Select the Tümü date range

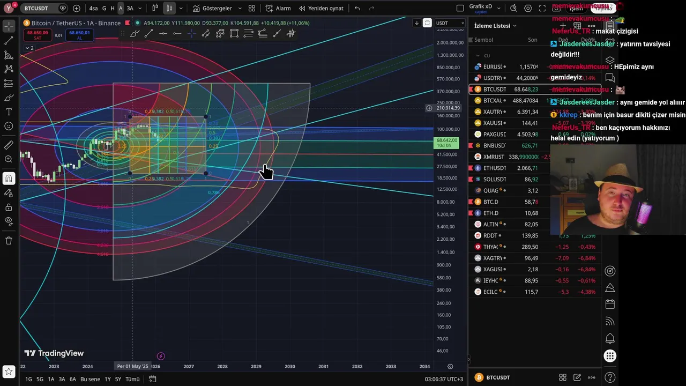click(x=132, y=379)
